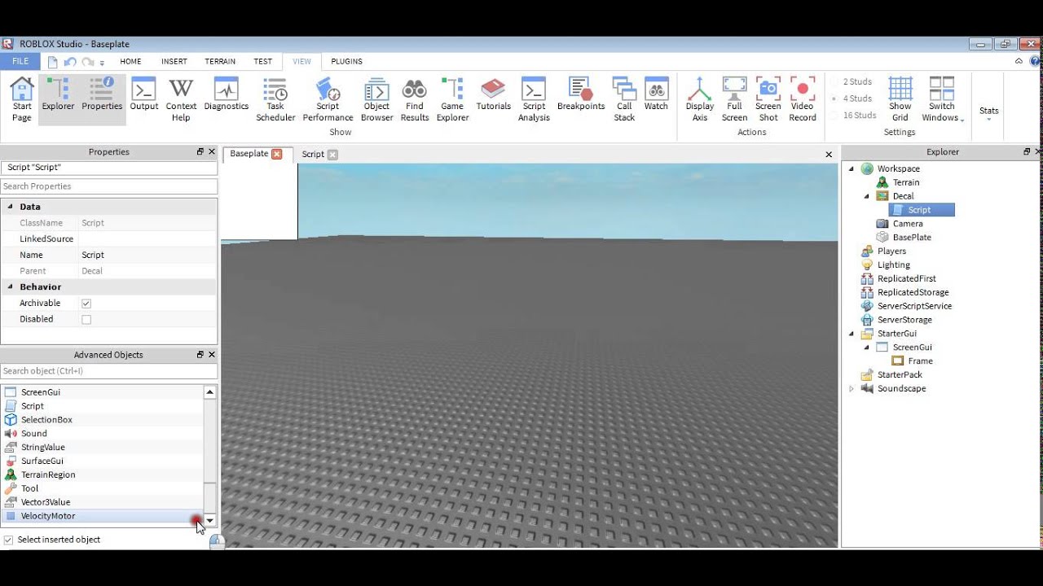This screenshot has height=586, width=1043.
Task: Switch to the TEST ribbon tab
Action: point(262,61)
